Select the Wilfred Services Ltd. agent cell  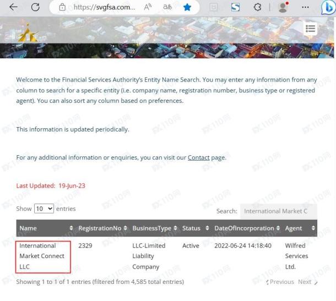tap(296, 256)
